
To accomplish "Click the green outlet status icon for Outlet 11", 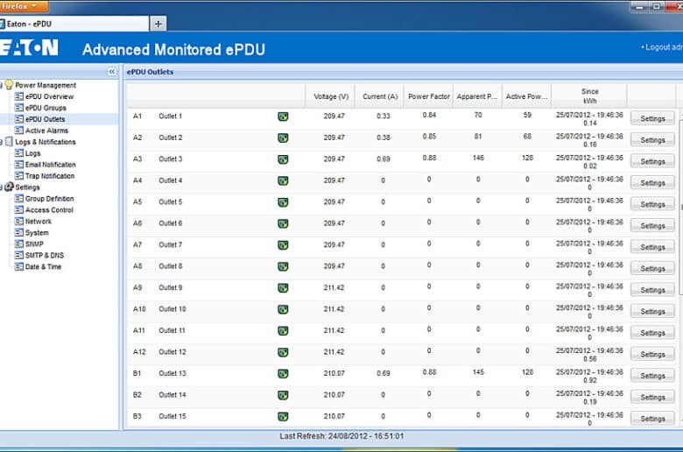I will point(283,331).
